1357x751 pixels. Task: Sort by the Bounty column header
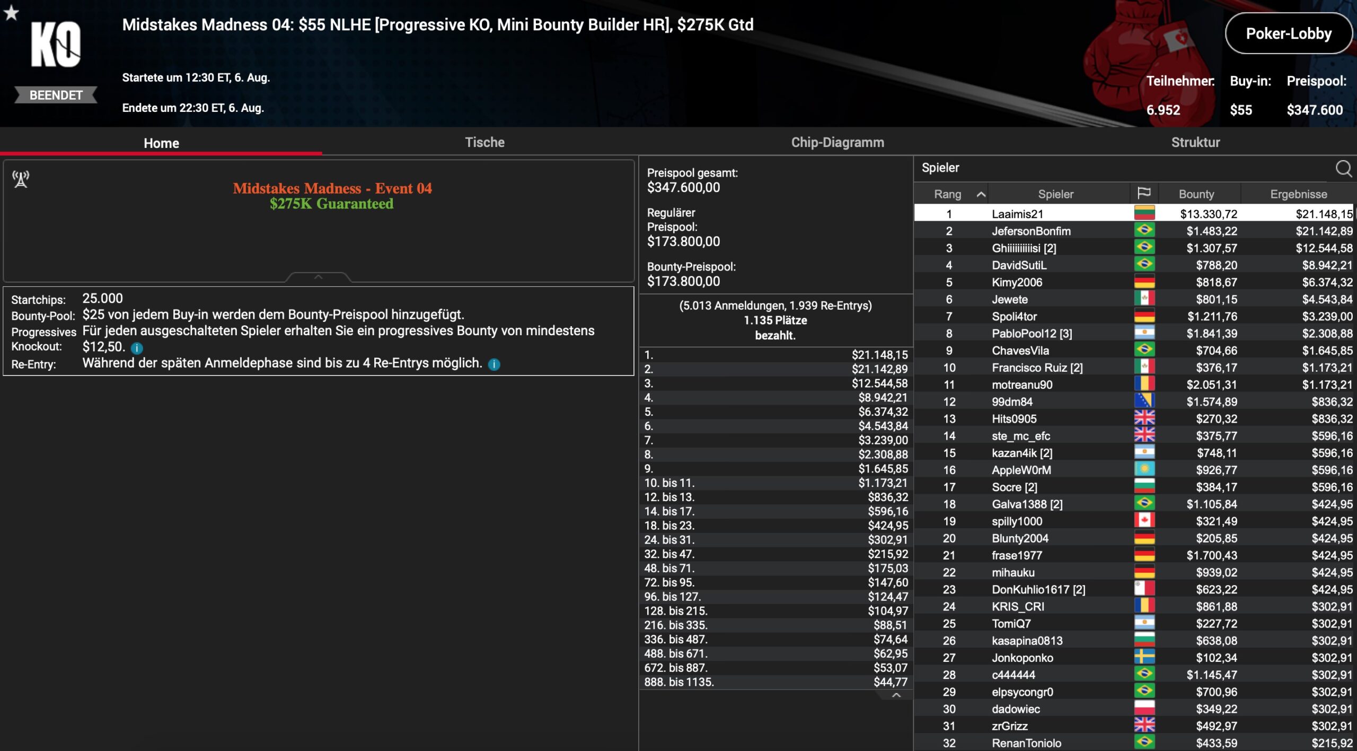pos(1196,194)
